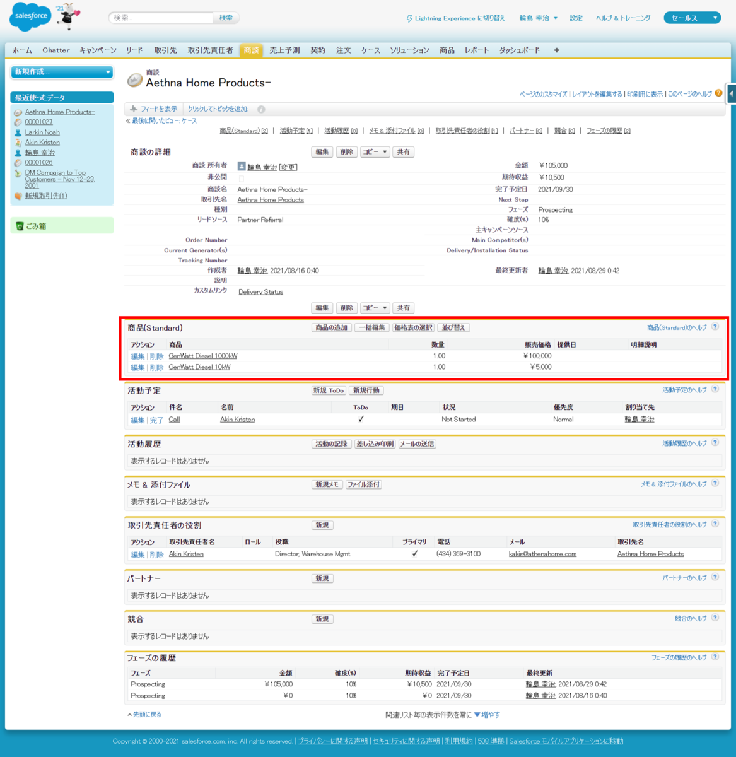Click the plus icon for all tabs
Viewport: 736px width, 757px height.
coord(556,50)
